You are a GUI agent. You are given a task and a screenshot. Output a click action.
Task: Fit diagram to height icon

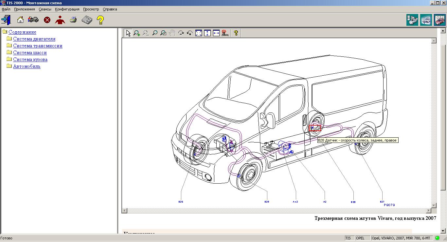pyautogui.click(x=207, y=33)
